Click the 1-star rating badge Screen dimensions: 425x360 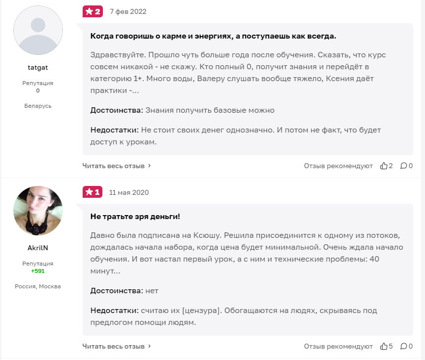(x=93, y=192)
